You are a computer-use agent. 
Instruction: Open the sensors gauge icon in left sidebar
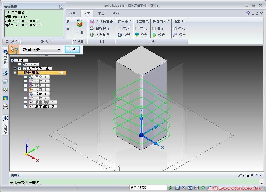click(x=6, y=90)
